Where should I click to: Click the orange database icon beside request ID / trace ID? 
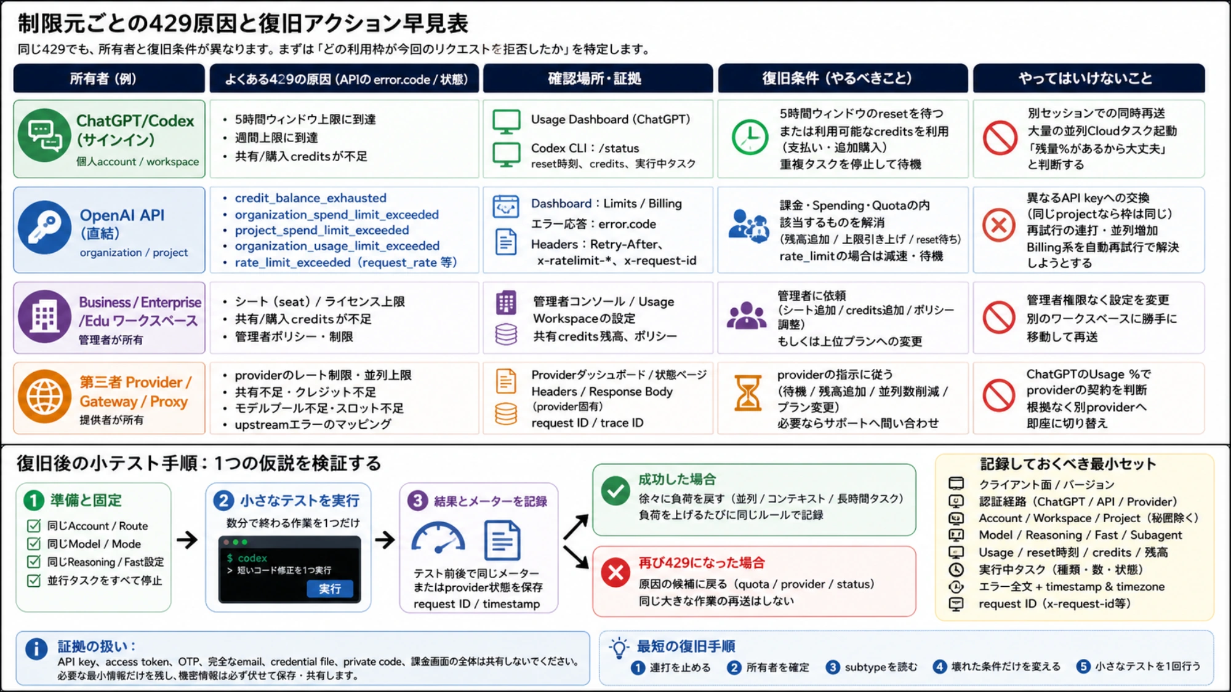506,414
